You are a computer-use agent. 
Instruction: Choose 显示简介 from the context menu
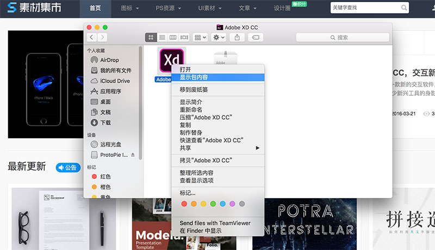coord(218,102)
